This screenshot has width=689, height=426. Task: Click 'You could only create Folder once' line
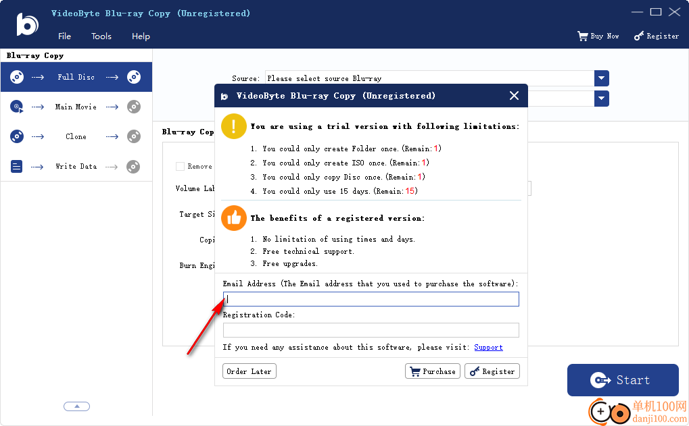346,149
